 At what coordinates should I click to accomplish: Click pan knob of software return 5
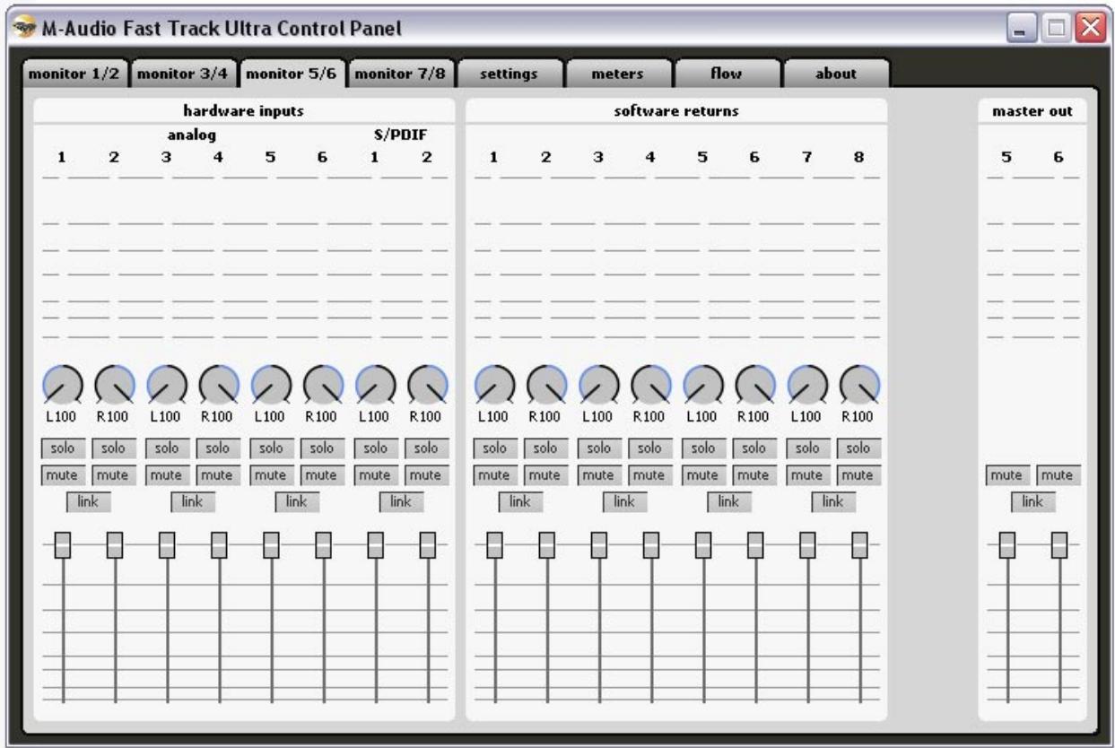click(x=702, y=386)
